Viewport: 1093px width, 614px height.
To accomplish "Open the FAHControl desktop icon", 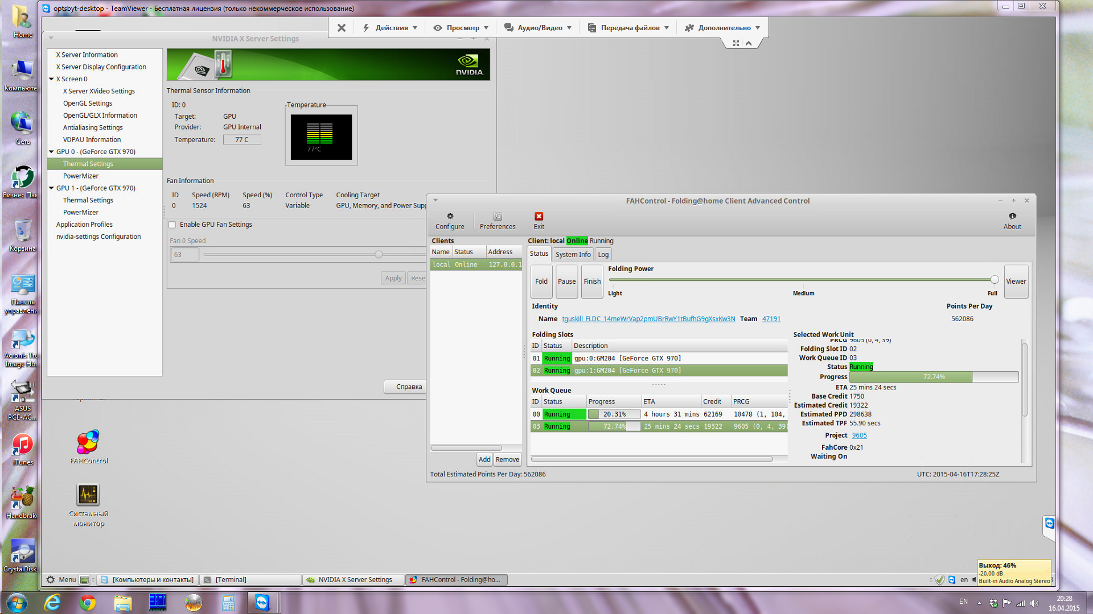I will 88,443.
